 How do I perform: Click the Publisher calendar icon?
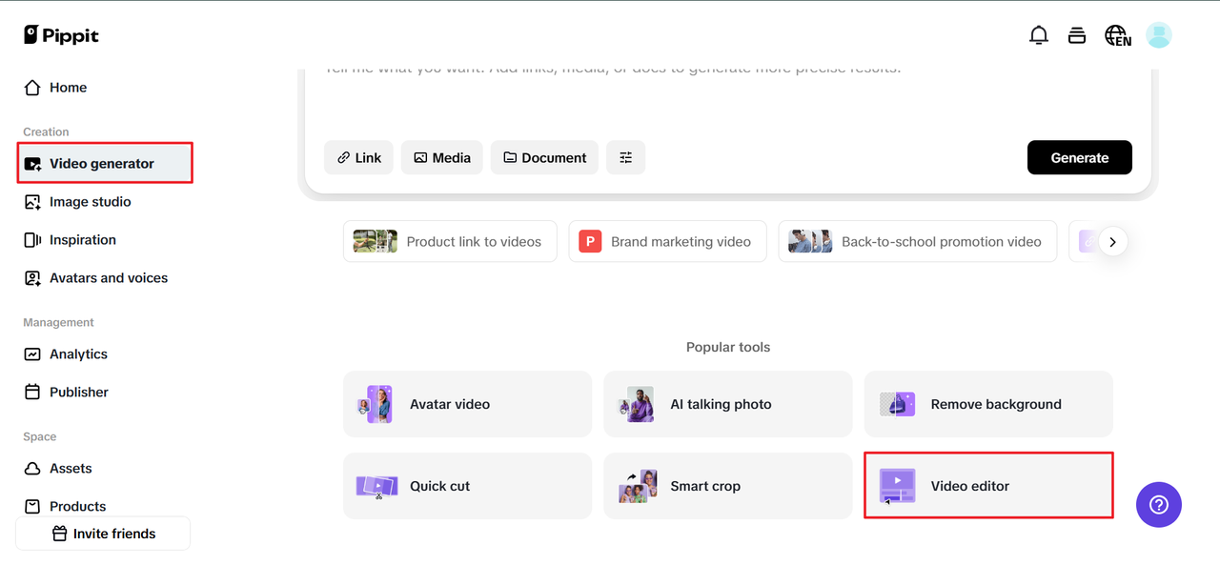[32, 393]
